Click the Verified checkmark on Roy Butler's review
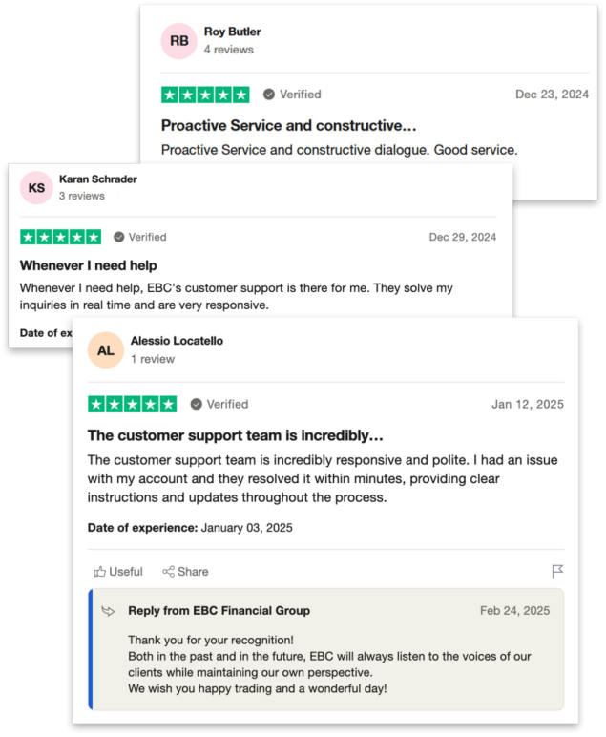This screenshot has height=737, width=606. coord(269,95)
